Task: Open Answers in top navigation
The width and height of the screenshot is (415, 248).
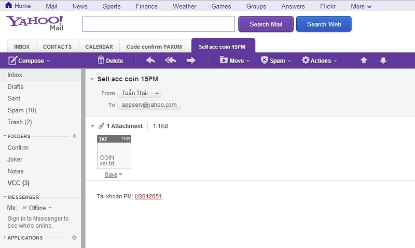Action: click(293, 6)
